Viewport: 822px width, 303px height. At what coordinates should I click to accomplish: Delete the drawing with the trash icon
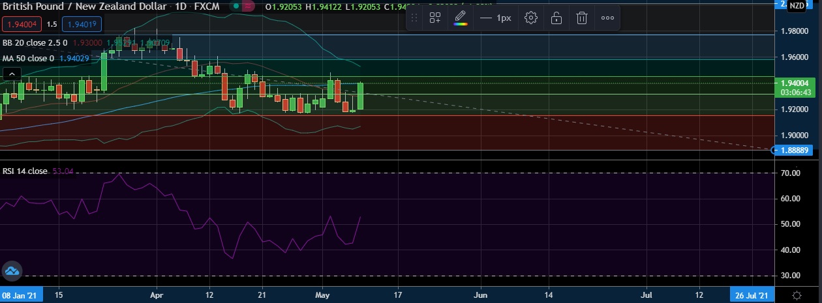581,18
